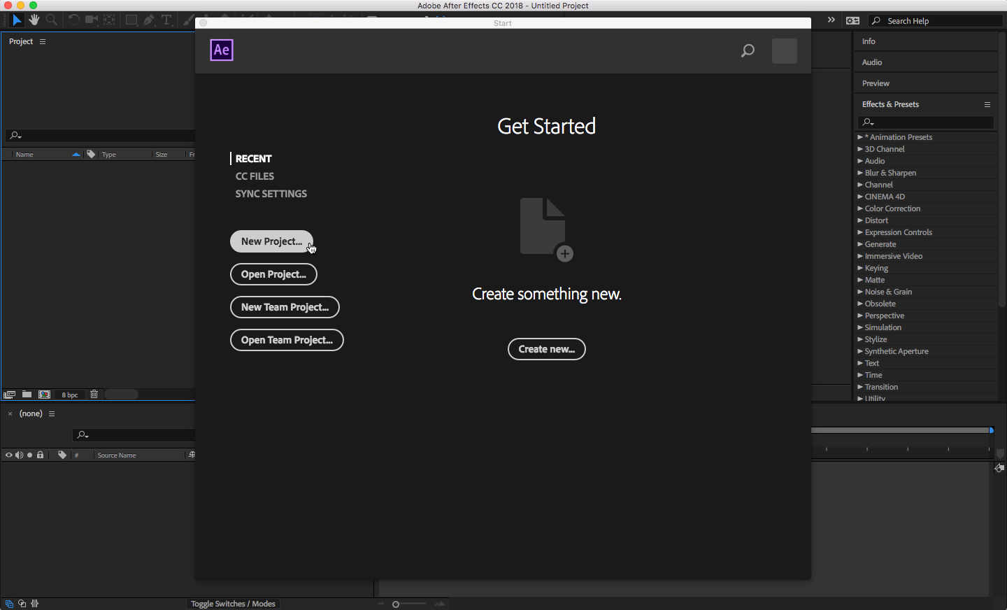Select the Hand tool in the toolbar

tap(34, 20)
